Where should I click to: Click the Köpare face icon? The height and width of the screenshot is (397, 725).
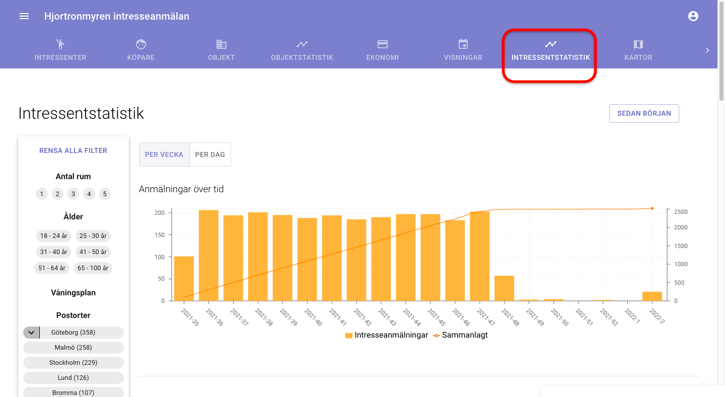[141, 44]
